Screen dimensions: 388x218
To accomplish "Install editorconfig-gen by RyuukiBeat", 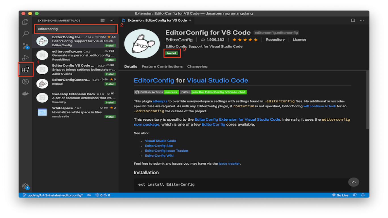I will tap(110, 60).
